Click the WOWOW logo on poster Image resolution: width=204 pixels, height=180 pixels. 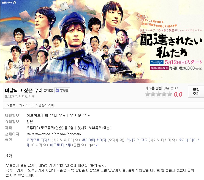click(x=157, y=62)
